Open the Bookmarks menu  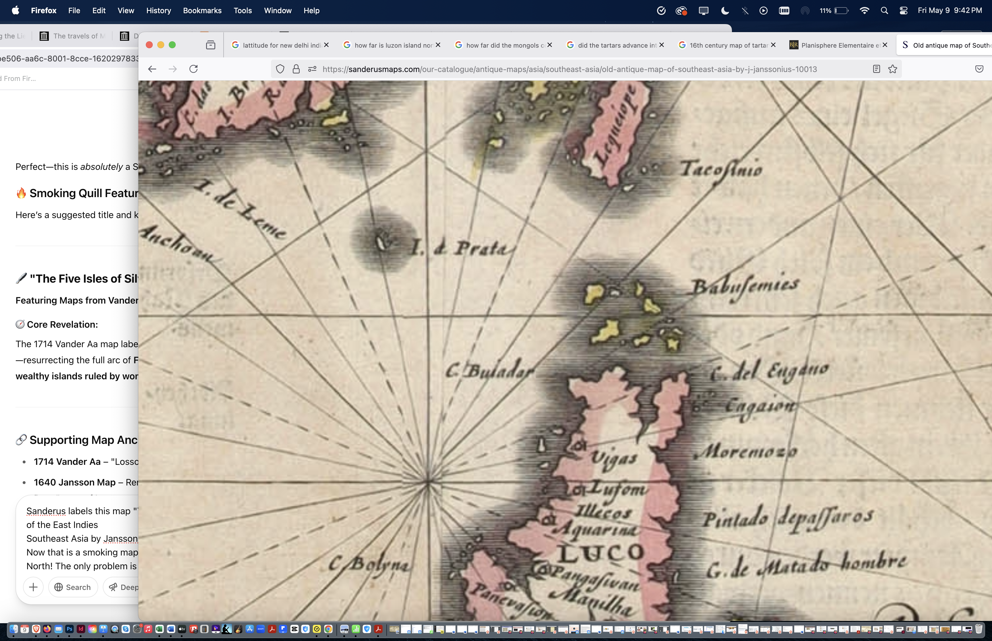coord(202,10)
